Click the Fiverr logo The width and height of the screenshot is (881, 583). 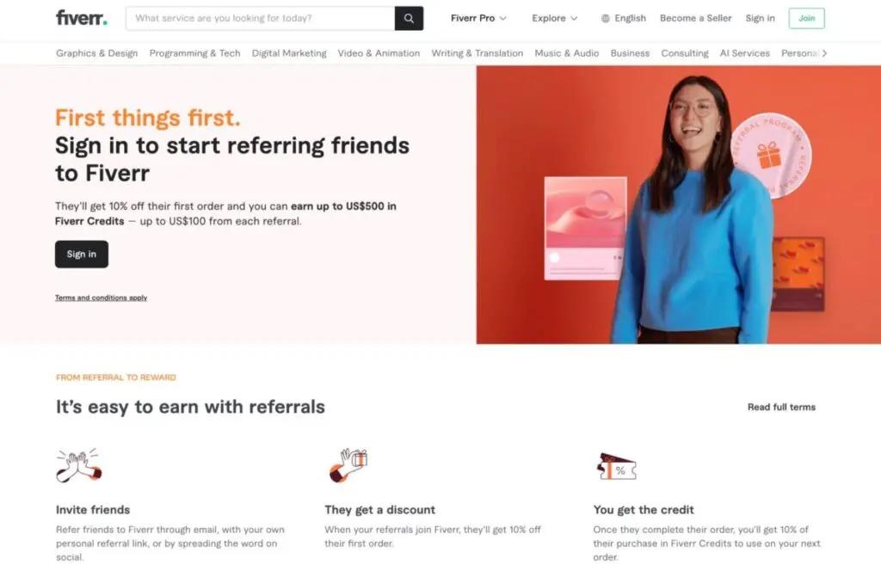click(x=82, y=18)
